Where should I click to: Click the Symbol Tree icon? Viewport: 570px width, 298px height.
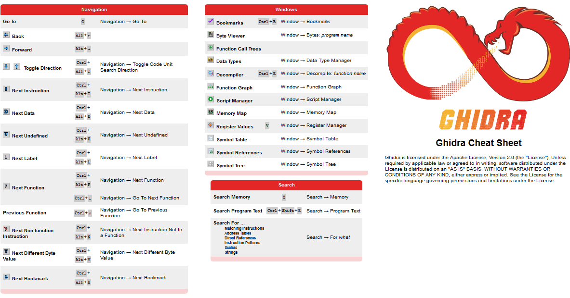pos(211,164)
